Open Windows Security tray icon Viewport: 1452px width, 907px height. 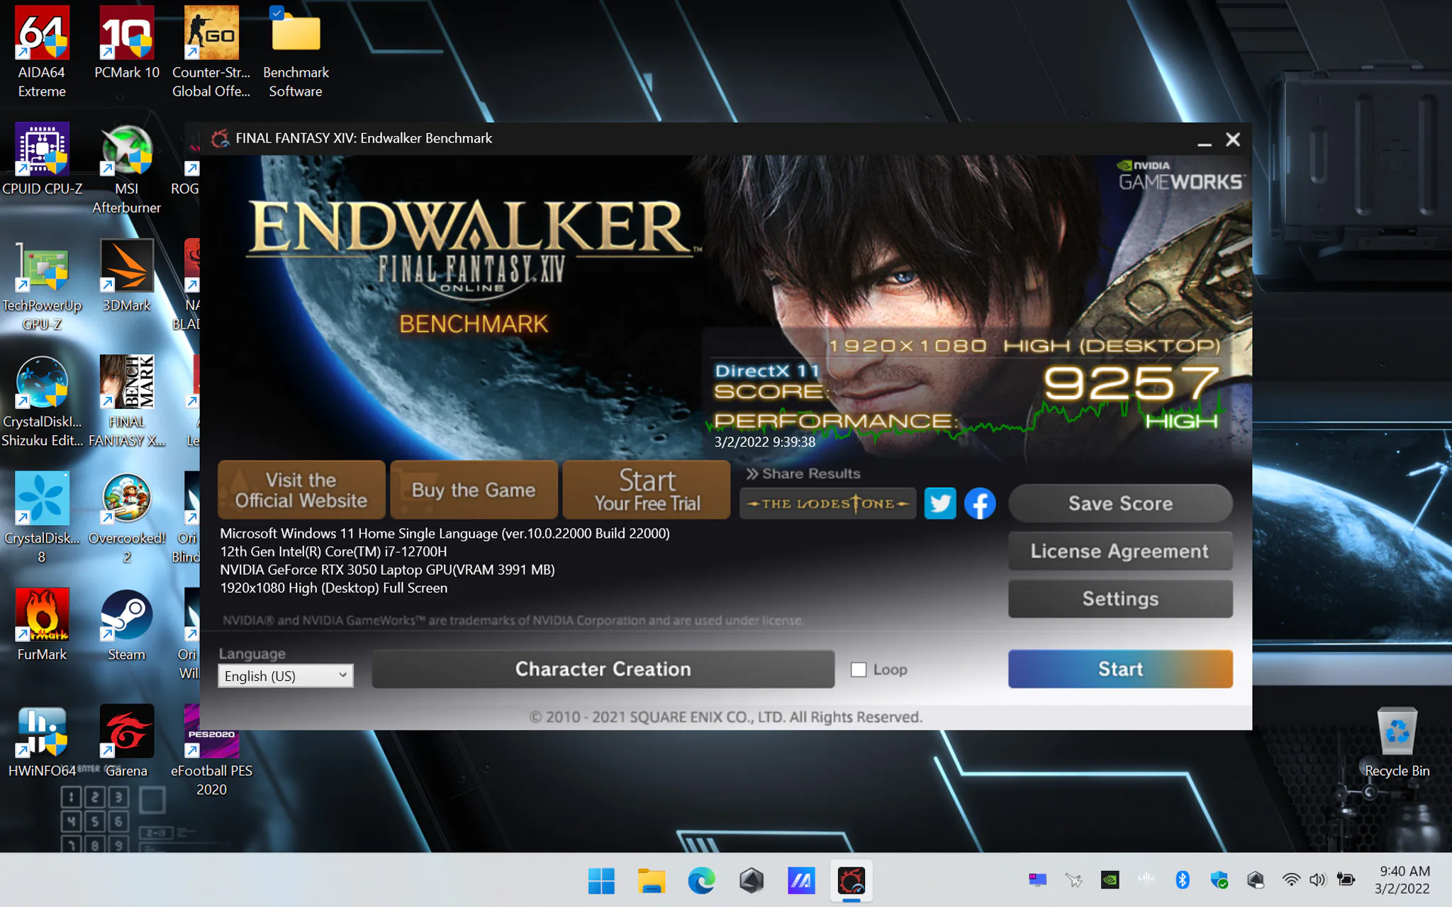click(1219, 880)
